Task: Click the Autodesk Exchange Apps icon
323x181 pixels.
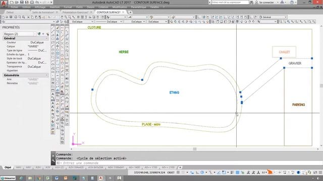Action: (x=282, y=3)
